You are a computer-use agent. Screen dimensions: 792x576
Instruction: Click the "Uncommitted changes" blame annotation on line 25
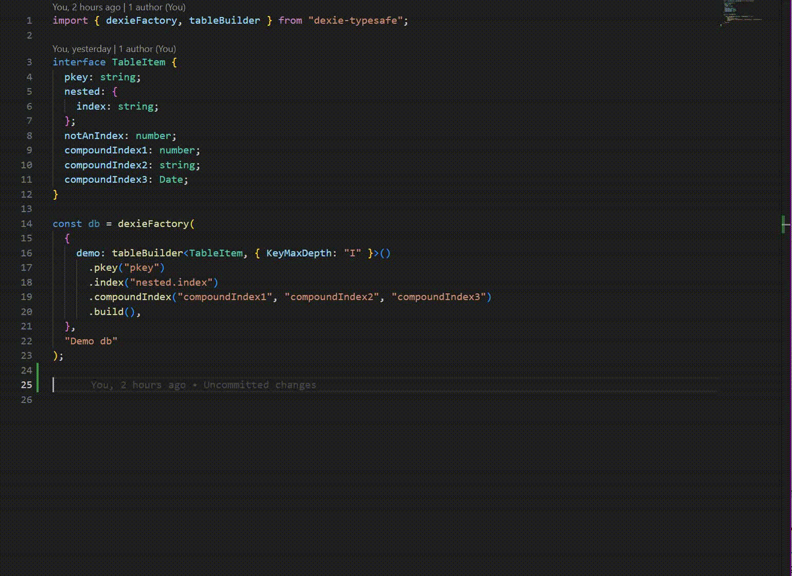(260, 385)
